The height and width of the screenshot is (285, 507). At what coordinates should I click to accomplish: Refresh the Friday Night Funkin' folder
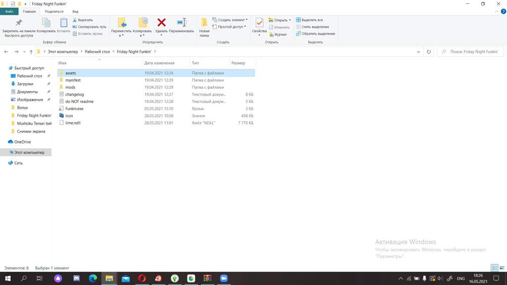pyautogui.click(x=429, y=51)
